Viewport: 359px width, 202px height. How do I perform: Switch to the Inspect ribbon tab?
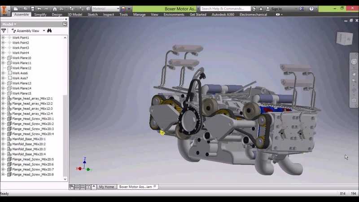click(x=109, y=14)
